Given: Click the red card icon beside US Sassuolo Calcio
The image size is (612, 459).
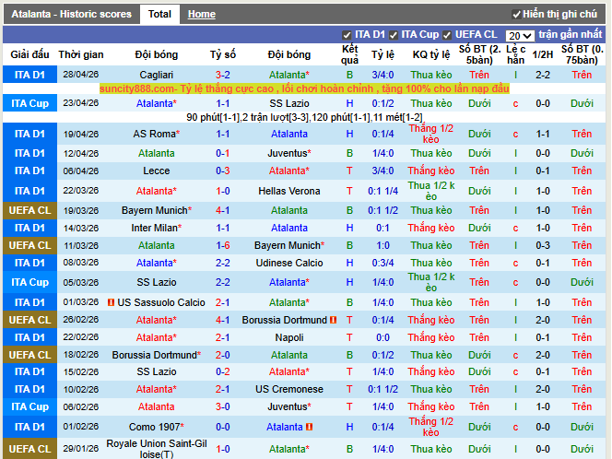Looking at the screenshot, I should pos(111,302).
